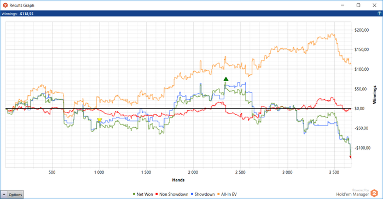
Task: Click the blue Showdown legend swatch
Action: 192,195
